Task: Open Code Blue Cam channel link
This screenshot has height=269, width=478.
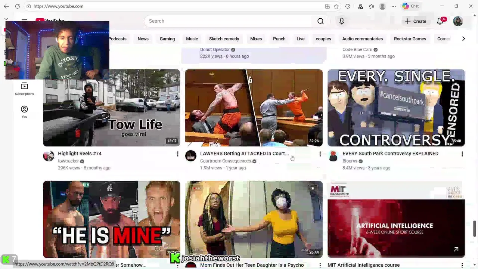Action: click(x=357, y=49)
